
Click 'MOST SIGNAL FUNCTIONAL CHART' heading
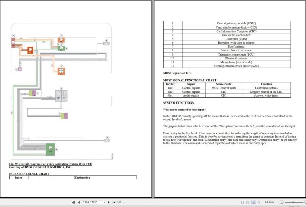pyautogui.click(x=190, y=80)
